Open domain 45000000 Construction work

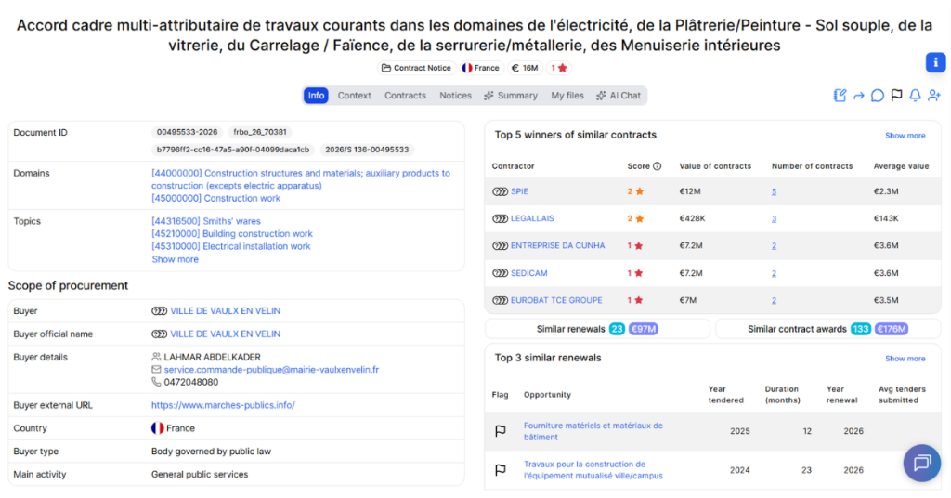coord(215,198)
